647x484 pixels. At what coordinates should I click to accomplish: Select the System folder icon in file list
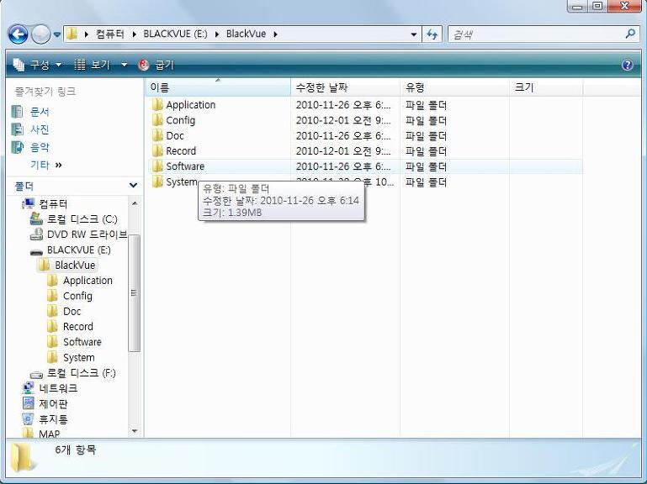coord(157,181)
